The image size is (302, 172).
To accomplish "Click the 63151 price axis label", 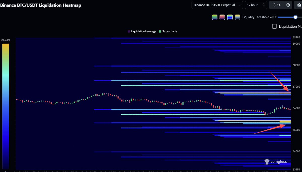I will point(297,169).
